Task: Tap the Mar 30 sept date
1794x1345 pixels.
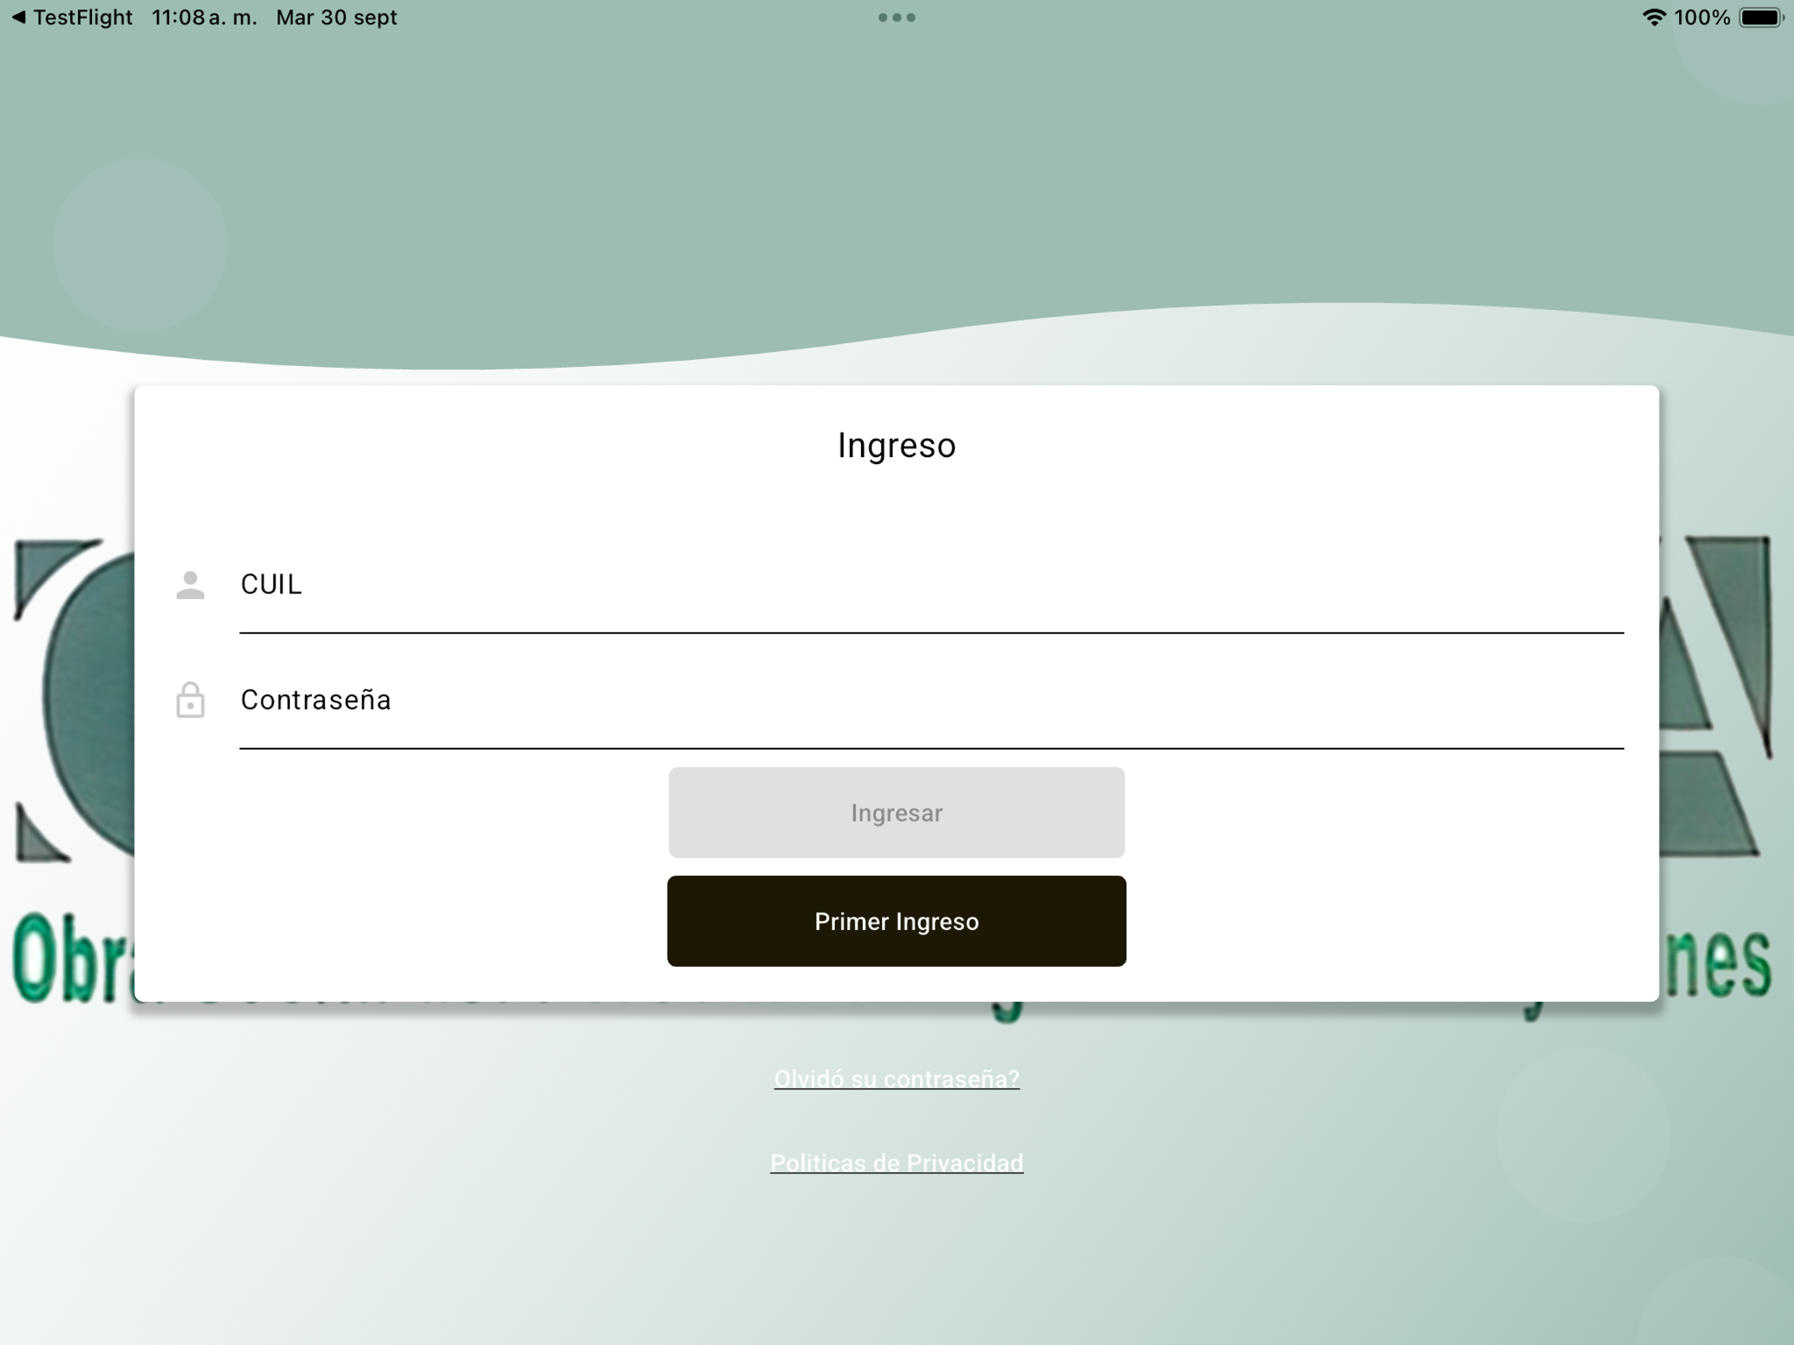Action: point(336,17)
